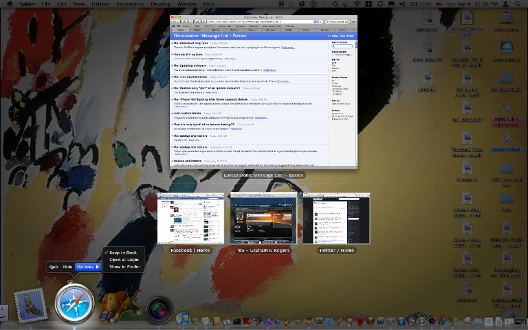This screenshot has height=330, width=528.
Task: Click the Time Machine icon in the Dock
Action: (380, 321)
